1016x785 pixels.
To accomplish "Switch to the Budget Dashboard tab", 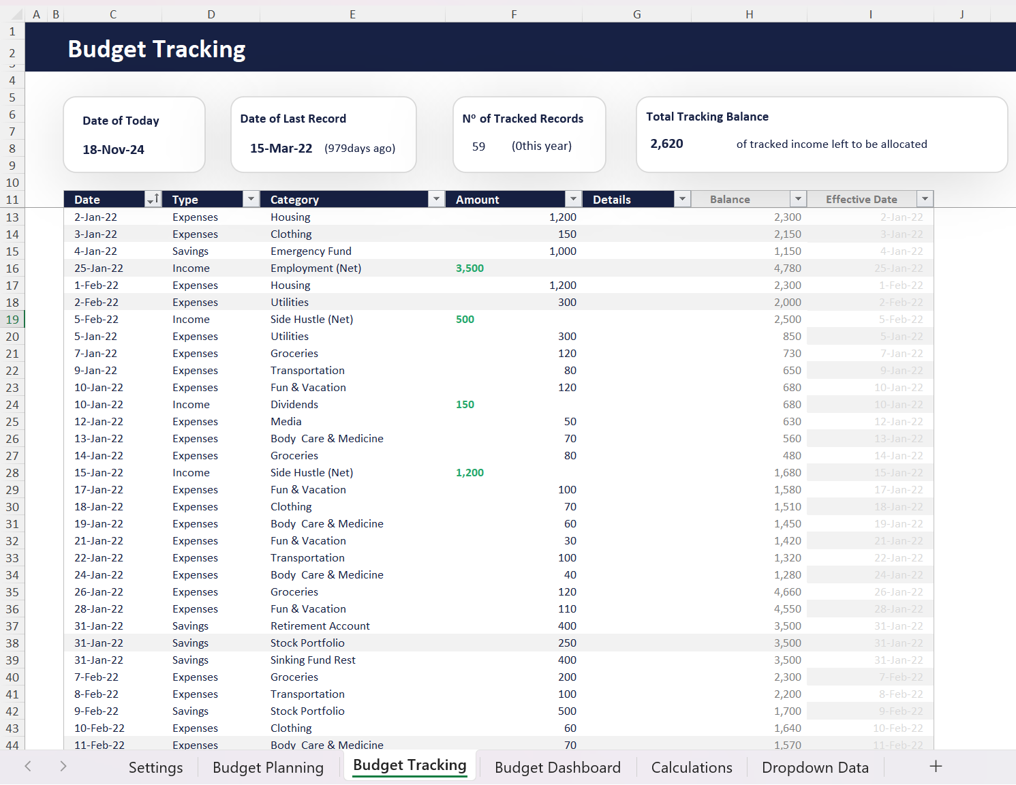I will click(x=557, y=767).
